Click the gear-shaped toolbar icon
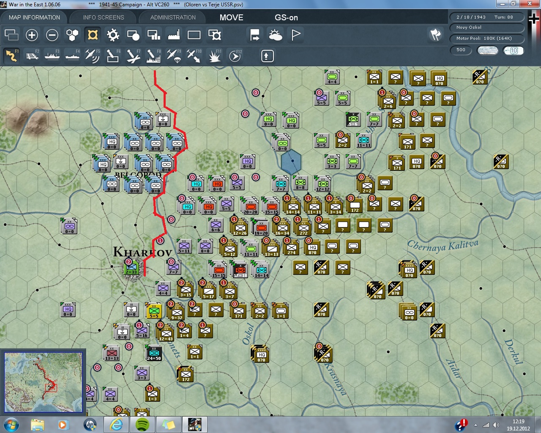Screen dimensions: 541x433 tap(113, 35)
